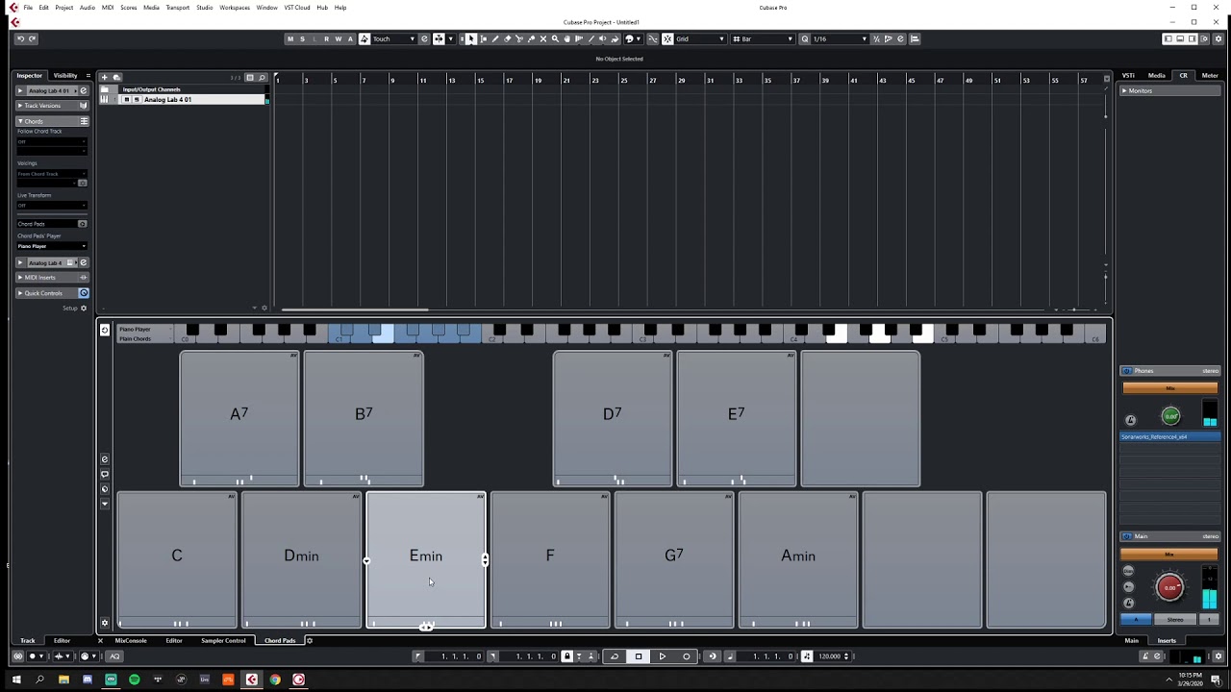
Task: Toggle Auto-Scroll button
Action: click(x=439, y=38)
